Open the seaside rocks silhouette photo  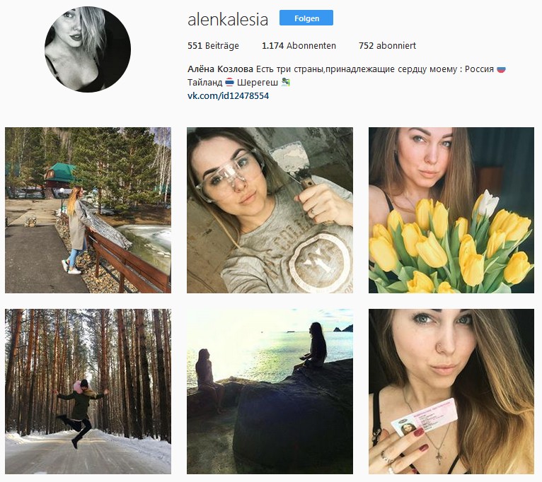tap(270, 392)
